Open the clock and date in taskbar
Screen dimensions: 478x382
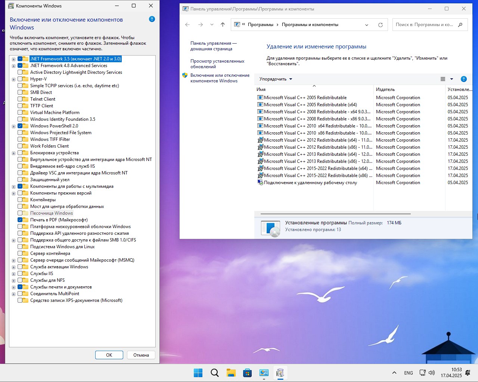point(451,373)
